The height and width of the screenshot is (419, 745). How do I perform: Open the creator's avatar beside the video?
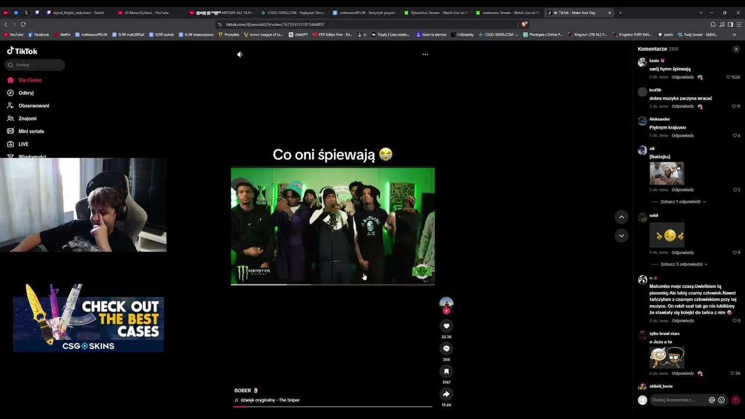click(446, 303)
